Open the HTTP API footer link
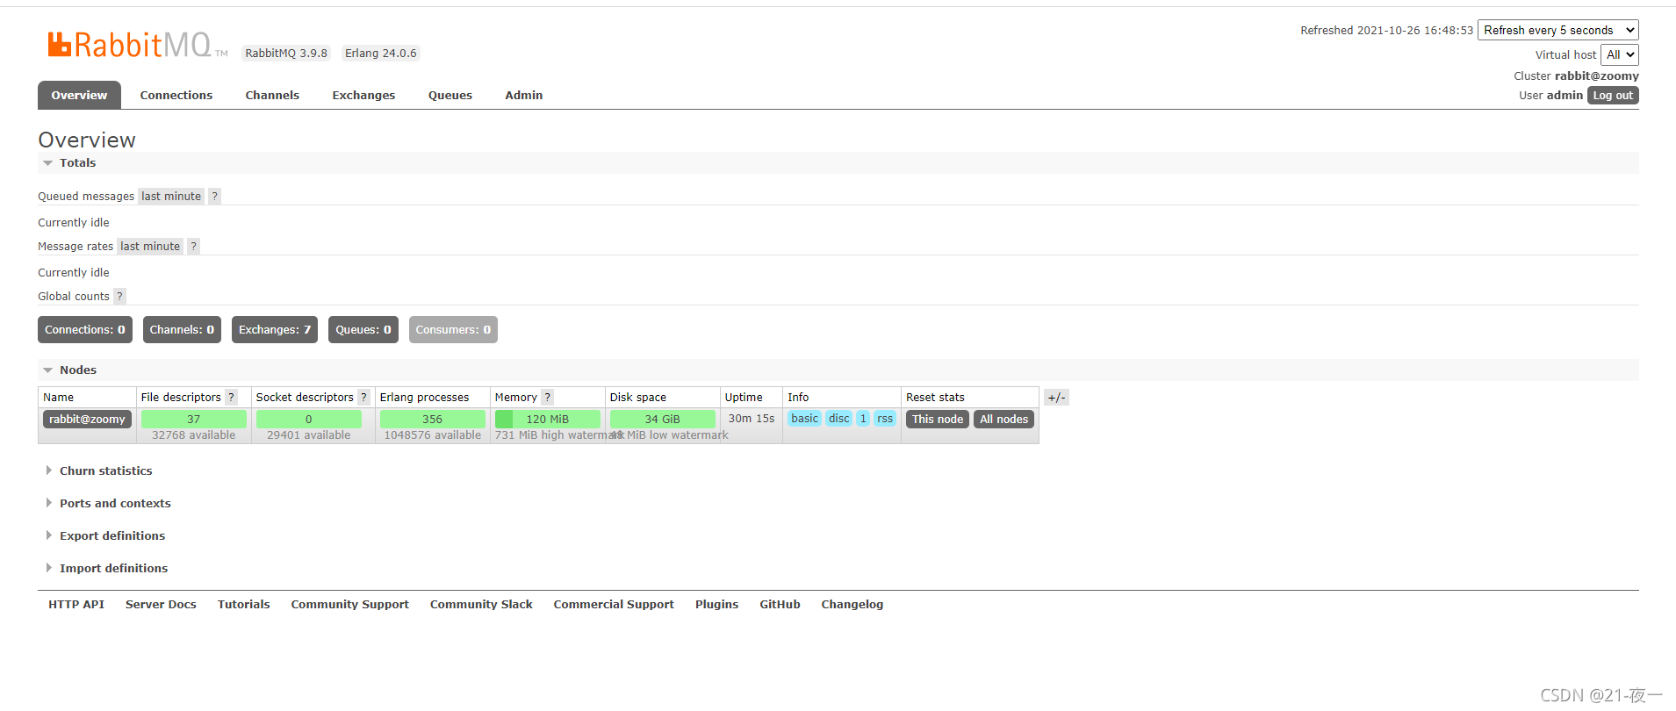Screen dimensions: 1676x711 click(x=76, y=605)
